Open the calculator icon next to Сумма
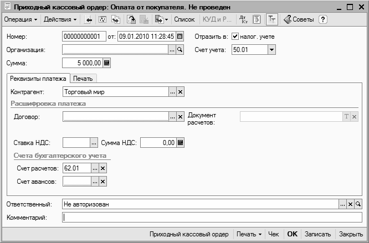This screenshot has height=243, width=369. tap(107, 63)
